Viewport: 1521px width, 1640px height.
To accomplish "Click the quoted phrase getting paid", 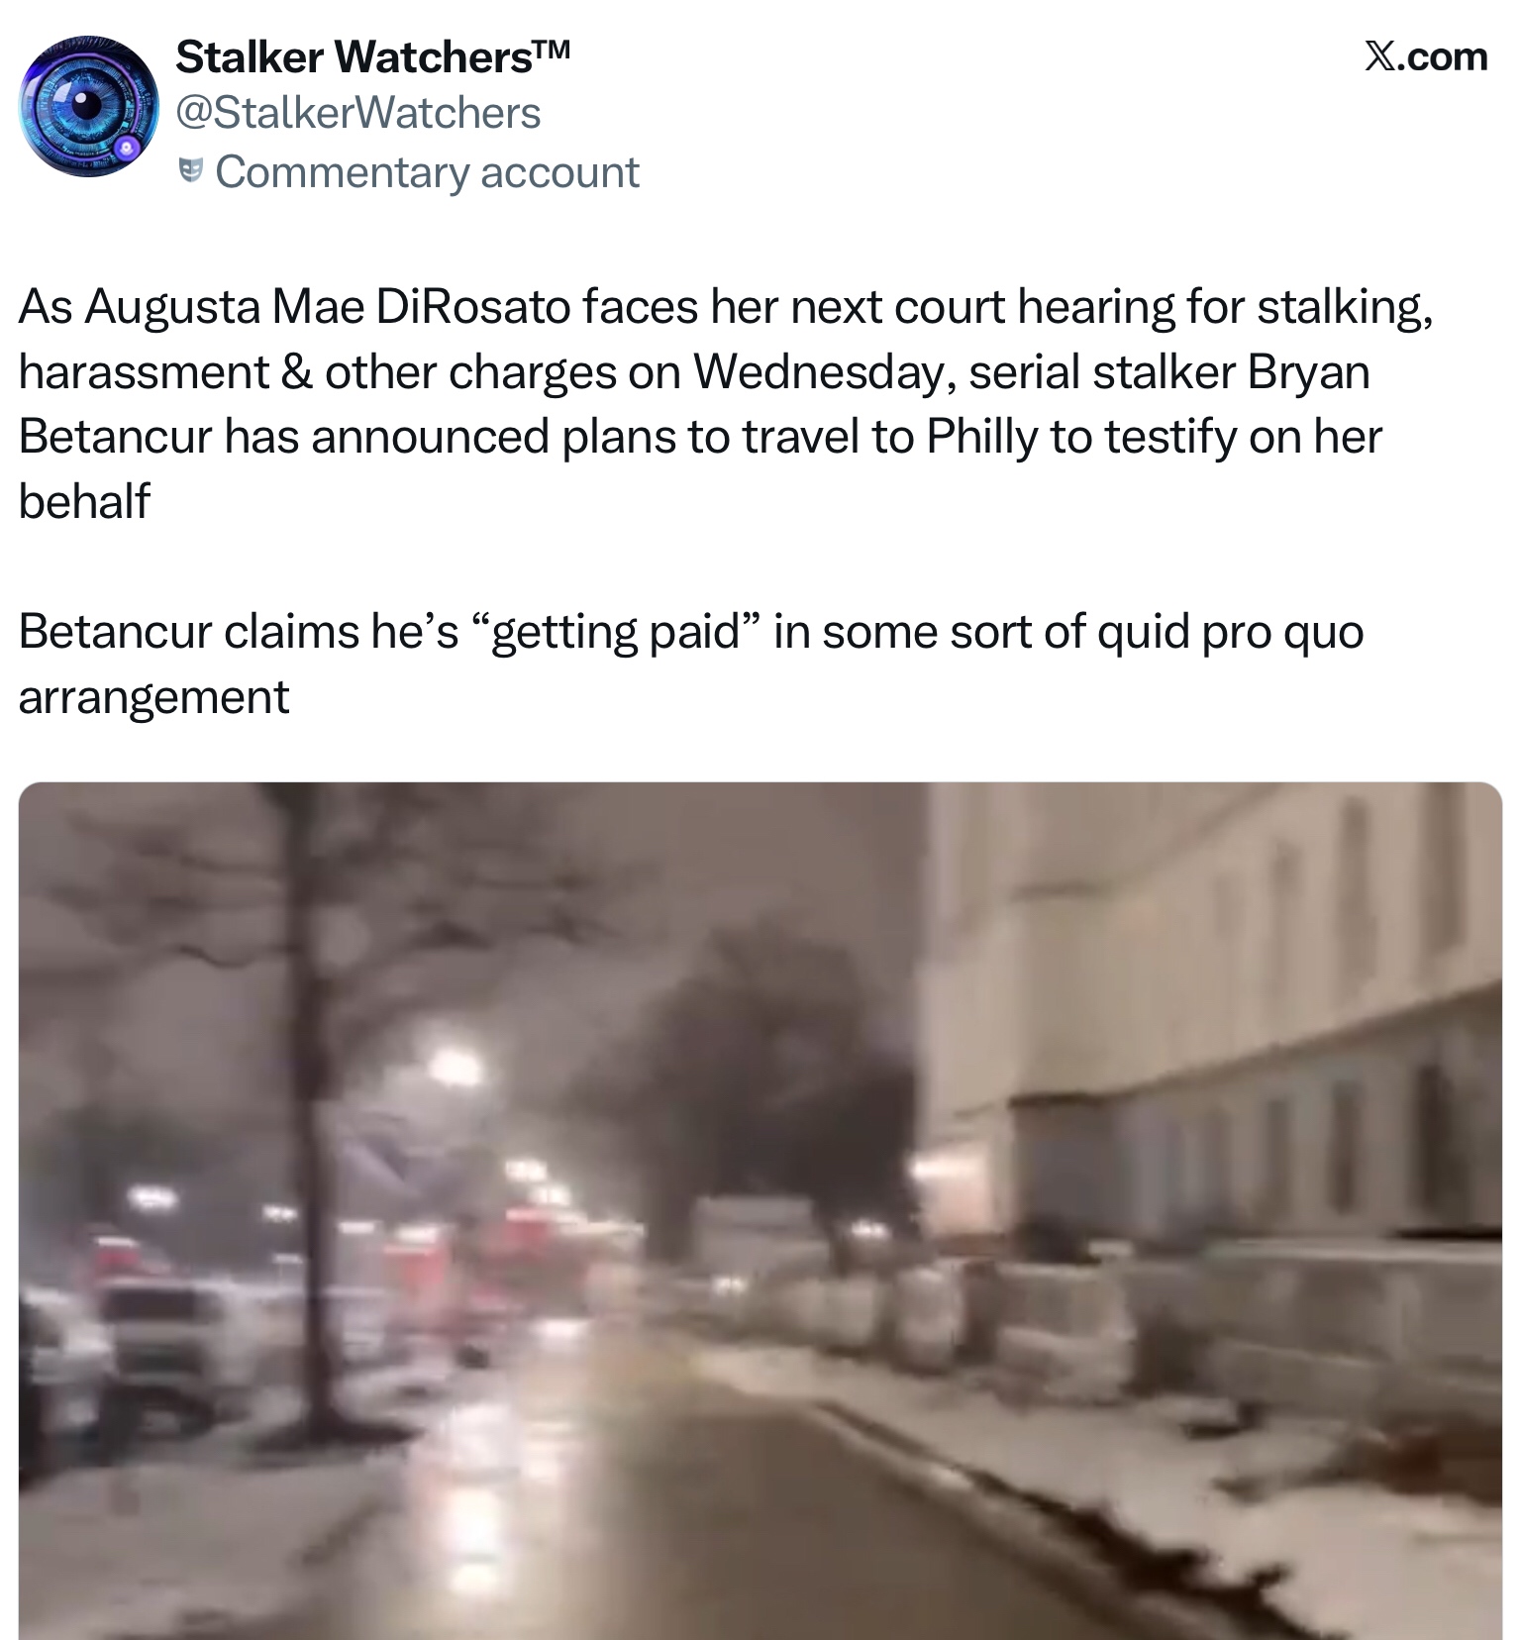I will (616, 632).
